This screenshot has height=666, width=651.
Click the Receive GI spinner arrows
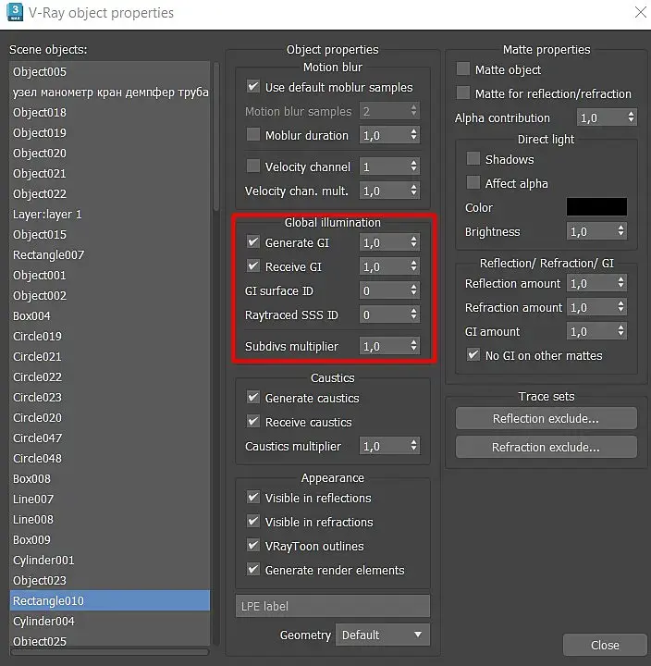[x=413, y=266]
